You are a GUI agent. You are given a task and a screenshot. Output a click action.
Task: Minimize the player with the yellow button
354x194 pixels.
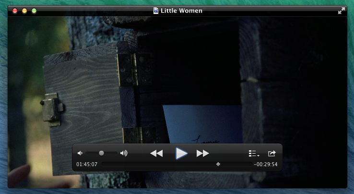point(24,11)
